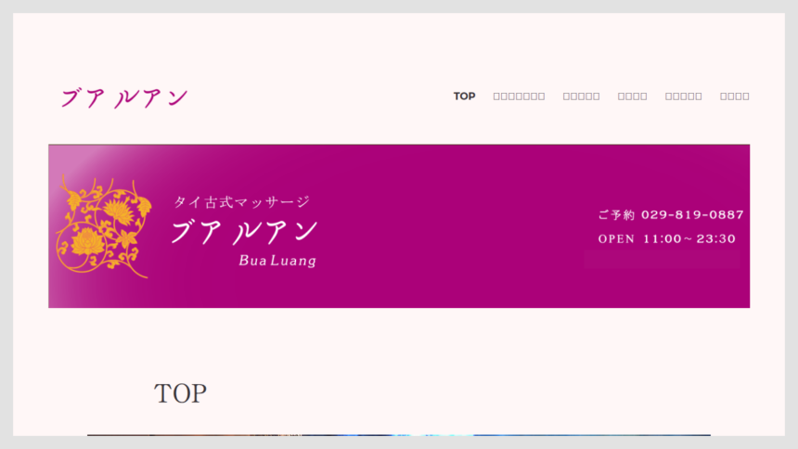Viewport: 798px width, 449px height.
Task: Open the image strip below the TOP heading
Action: coord(399,434)
